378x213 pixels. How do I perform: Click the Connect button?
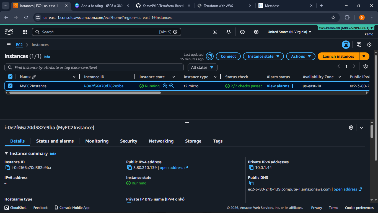[228, 56]
